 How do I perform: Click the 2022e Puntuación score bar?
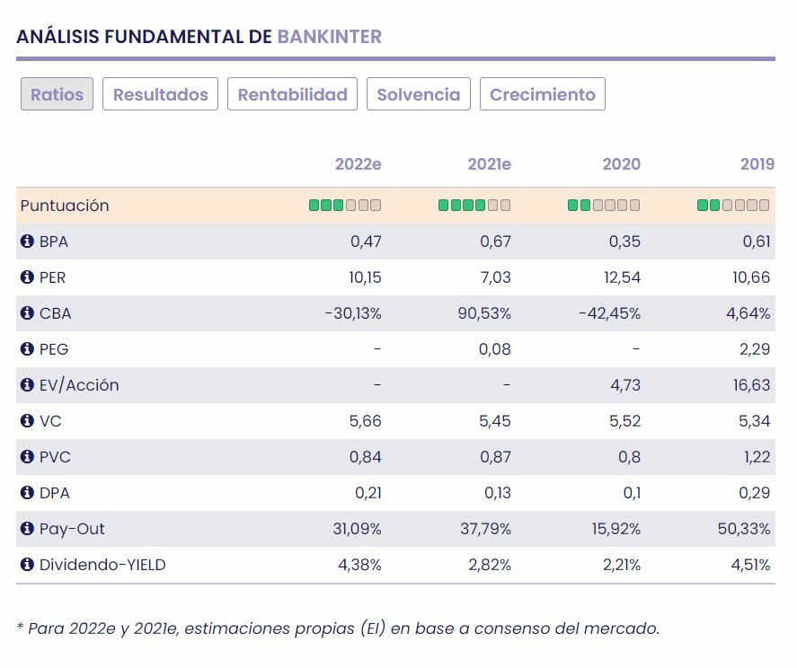coord(345,206)
